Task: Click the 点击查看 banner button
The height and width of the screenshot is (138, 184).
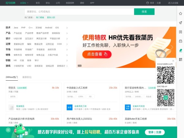Action: tap(97, 54)
